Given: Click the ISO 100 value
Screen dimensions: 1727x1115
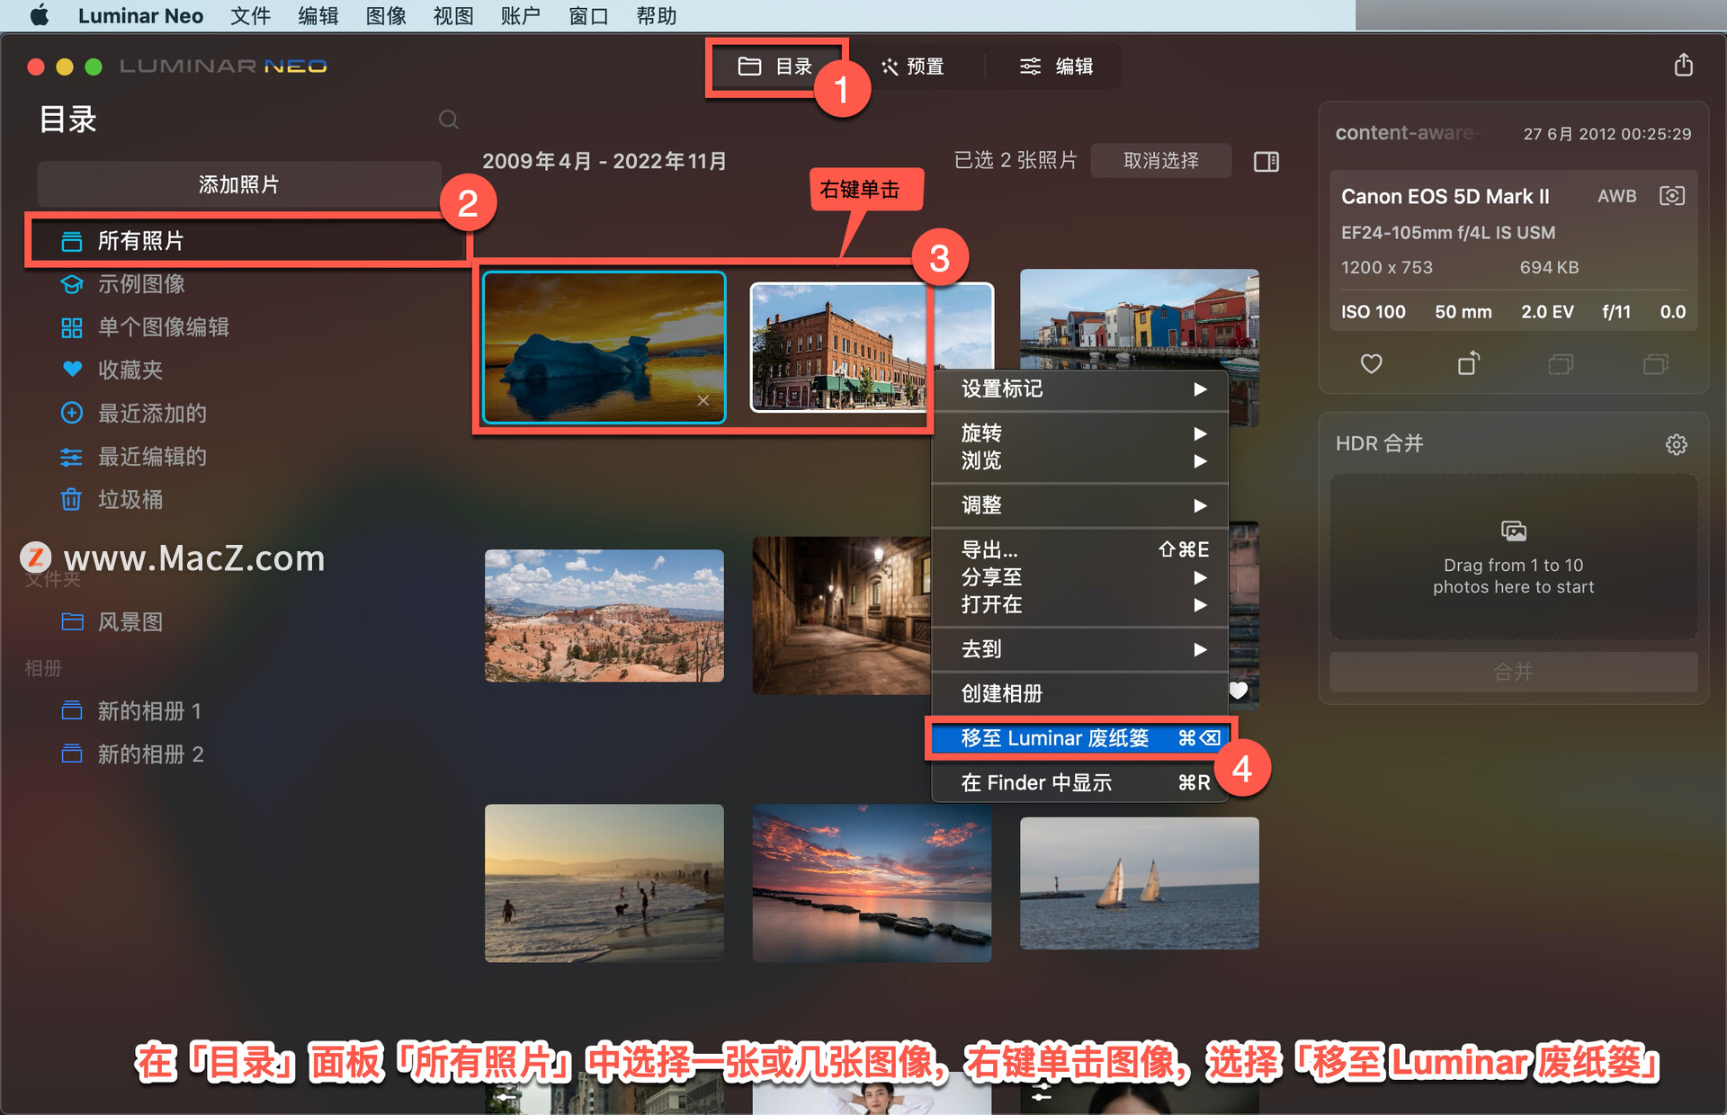Looking at the screenshot, I should (1373, 312).
